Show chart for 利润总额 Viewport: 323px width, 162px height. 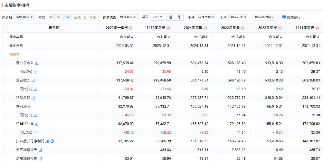[33, 98]
